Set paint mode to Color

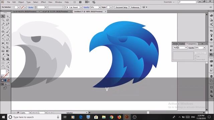[2, 80]
